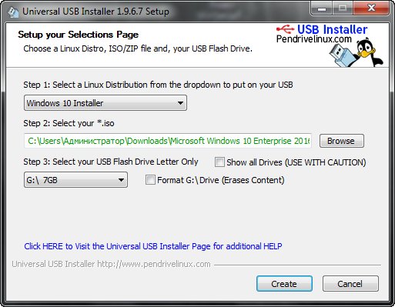395x307 pixels.
Task: Click the 'Setup your Selections Page' heading
Action: click(79, 35)
